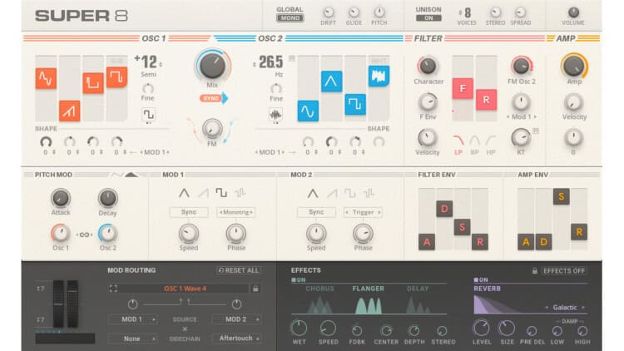Click the EFFECTS OFF button
This screenshot has width=624, height=351.
[x=564, y=270]
